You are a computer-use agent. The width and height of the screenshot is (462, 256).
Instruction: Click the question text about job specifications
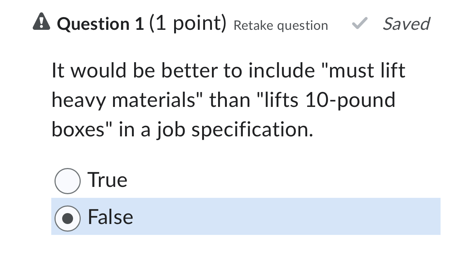[x=225, y=99]
